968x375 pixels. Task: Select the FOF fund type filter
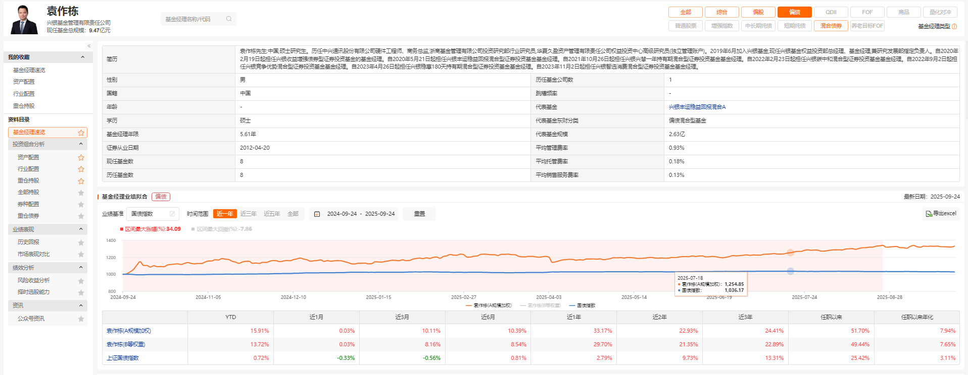867,12
